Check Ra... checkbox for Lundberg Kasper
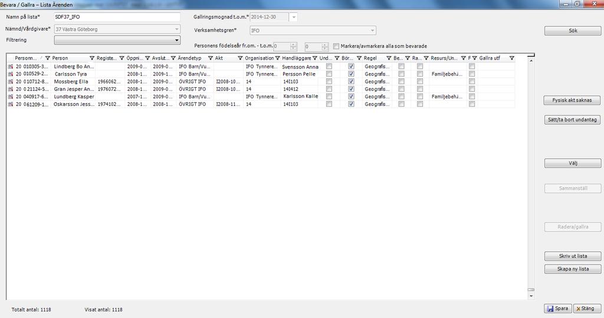This screenshot has height=318, width=604. [420, 97]
